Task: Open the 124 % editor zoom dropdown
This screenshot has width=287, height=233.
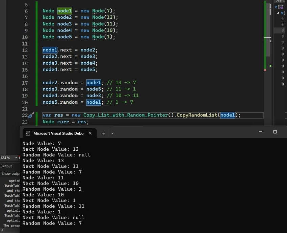Action: click(x=16, y=158)
